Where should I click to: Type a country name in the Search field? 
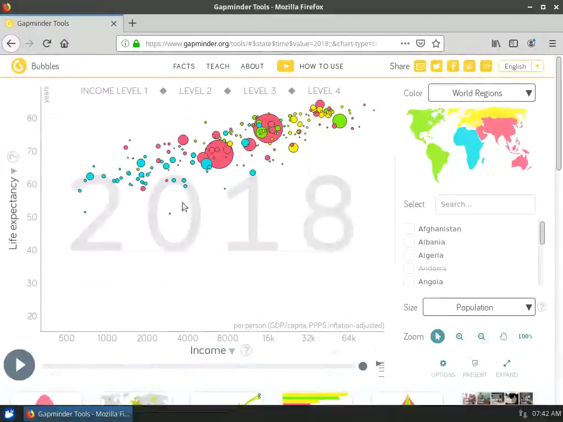click(x=485, y=204)
